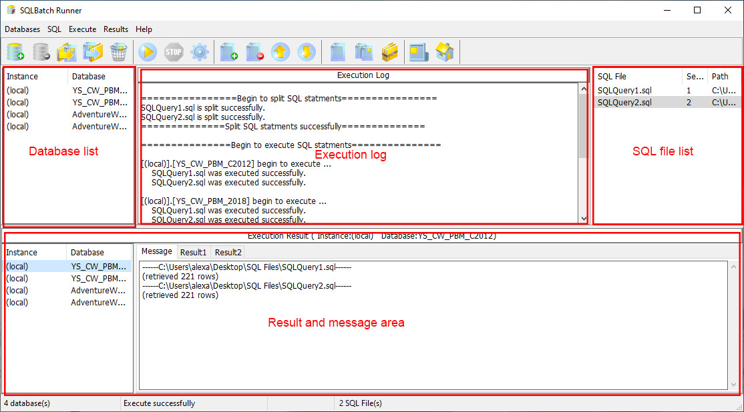Click the trash basket clear icon
The image size is (744, 412).
click(119, 51)
